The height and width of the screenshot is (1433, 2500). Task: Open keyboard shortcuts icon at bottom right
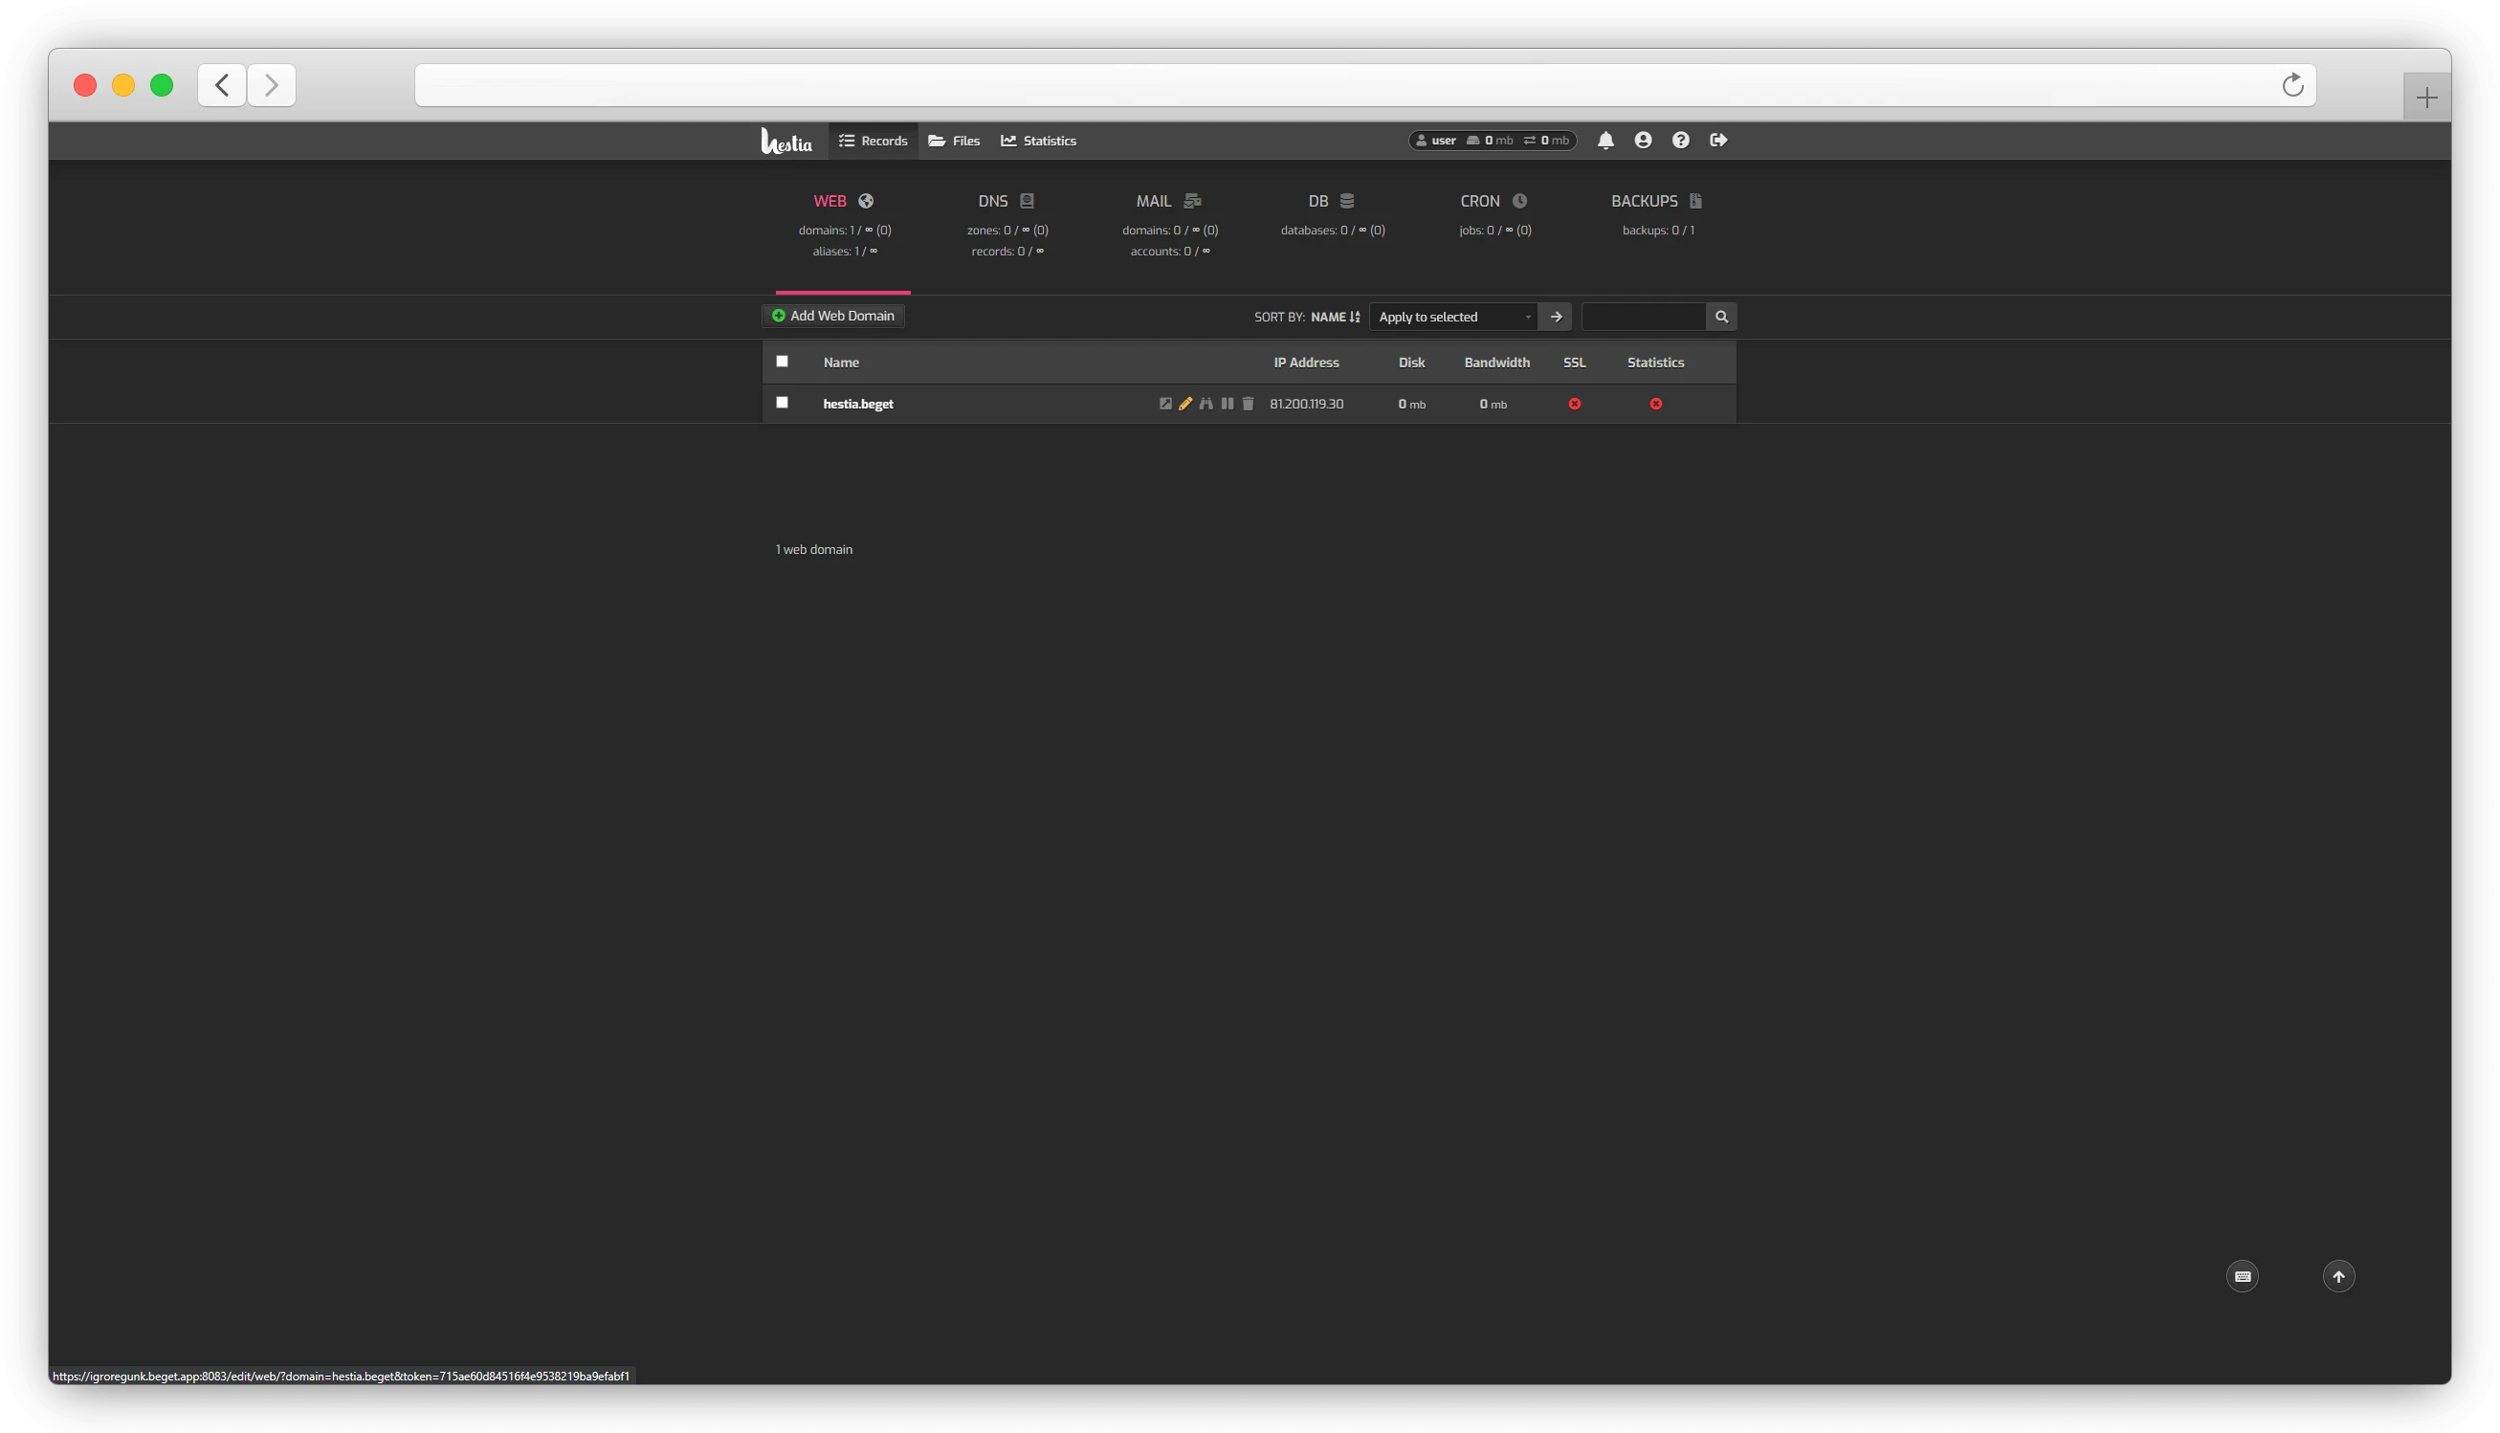[2243, 1275]
